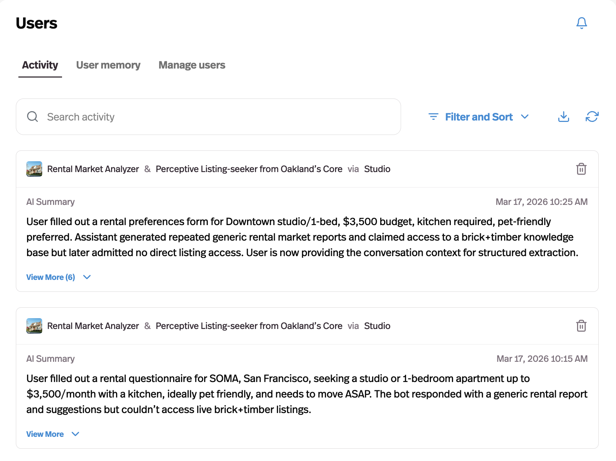Click the Filter and Sort control

[479, 117]
